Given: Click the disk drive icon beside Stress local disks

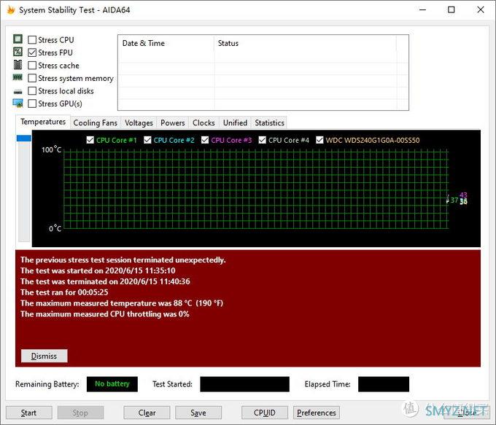Looking at the screenshot, I should point(18,92).
